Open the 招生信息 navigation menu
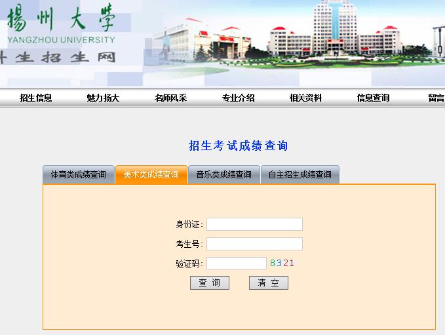 [x=35, y=98]
